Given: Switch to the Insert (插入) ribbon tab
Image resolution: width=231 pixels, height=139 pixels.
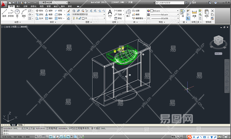Looking at the screenshot, I should tap(18, 6).
